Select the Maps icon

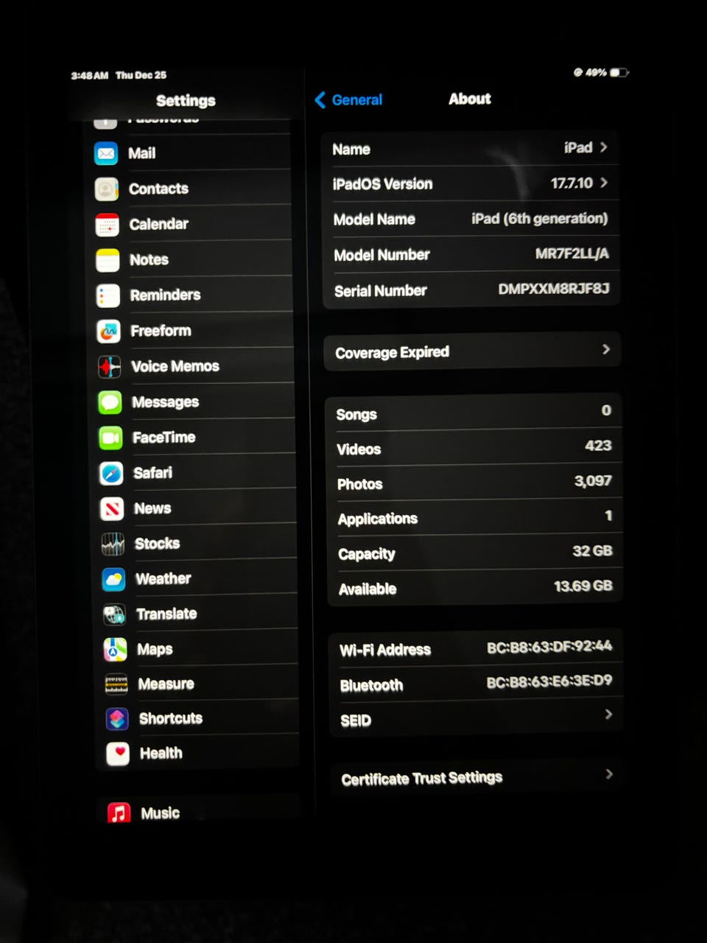click(x=115, y=649)
